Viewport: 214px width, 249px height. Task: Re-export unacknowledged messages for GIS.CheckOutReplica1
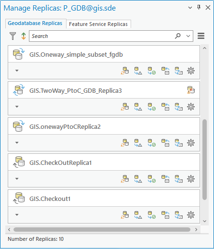179,179
